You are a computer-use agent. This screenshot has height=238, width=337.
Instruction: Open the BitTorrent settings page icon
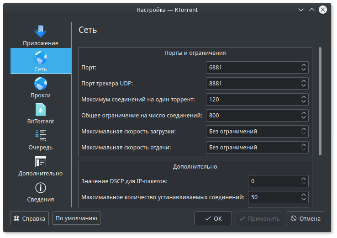(41, 110)
